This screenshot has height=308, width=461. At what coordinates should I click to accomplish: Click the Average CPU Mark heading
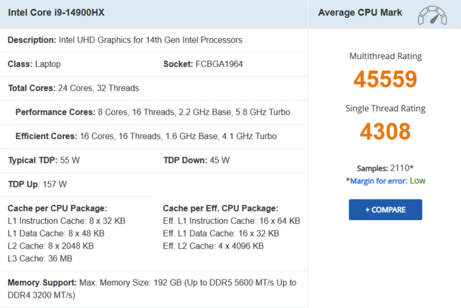click(360, 12)
